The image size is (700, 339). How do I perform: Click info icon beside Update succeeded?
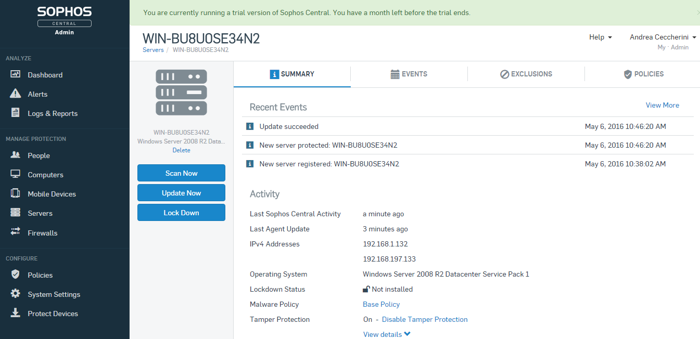click(x=249, y=126)
